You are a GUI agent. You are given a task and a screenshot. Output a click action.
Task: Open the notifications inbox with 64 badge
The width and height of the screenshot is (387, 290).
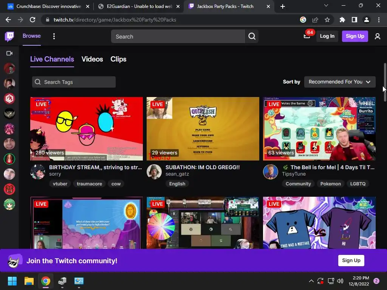click(x=307, y=36)
